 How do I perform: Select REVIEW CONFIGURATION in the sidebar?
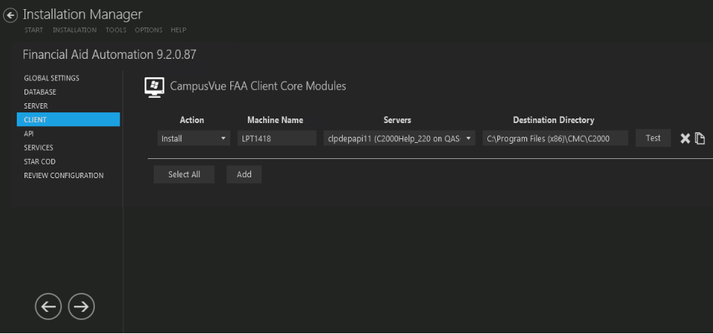(63, 175)
